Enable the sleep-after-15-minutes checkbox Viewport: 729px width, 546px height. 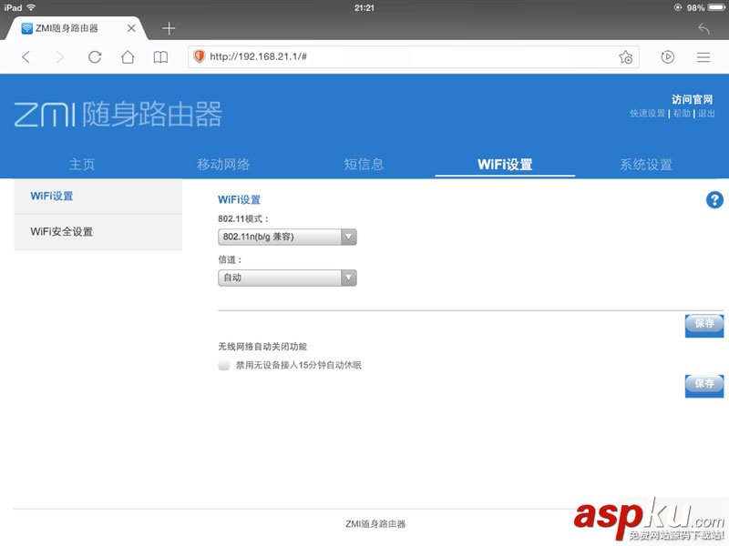pos(224,365)
